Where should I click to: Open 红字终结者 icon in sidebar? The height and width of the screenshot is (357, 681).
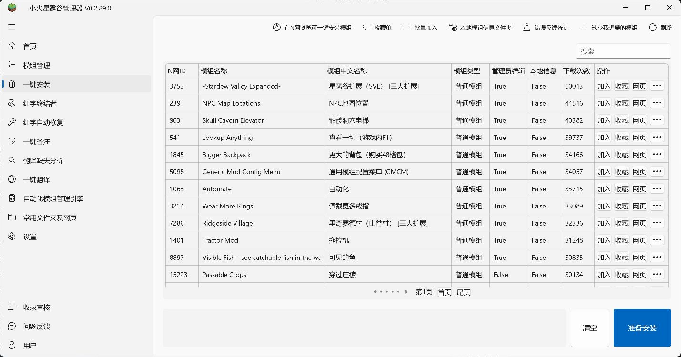point(12,103)
